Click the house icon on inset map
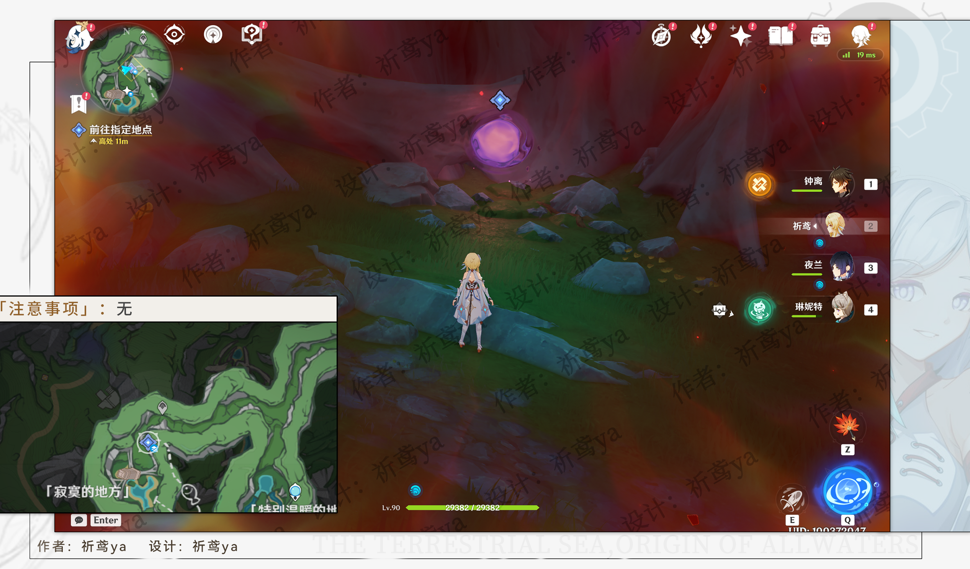970x569 pixels. point(128,474)
